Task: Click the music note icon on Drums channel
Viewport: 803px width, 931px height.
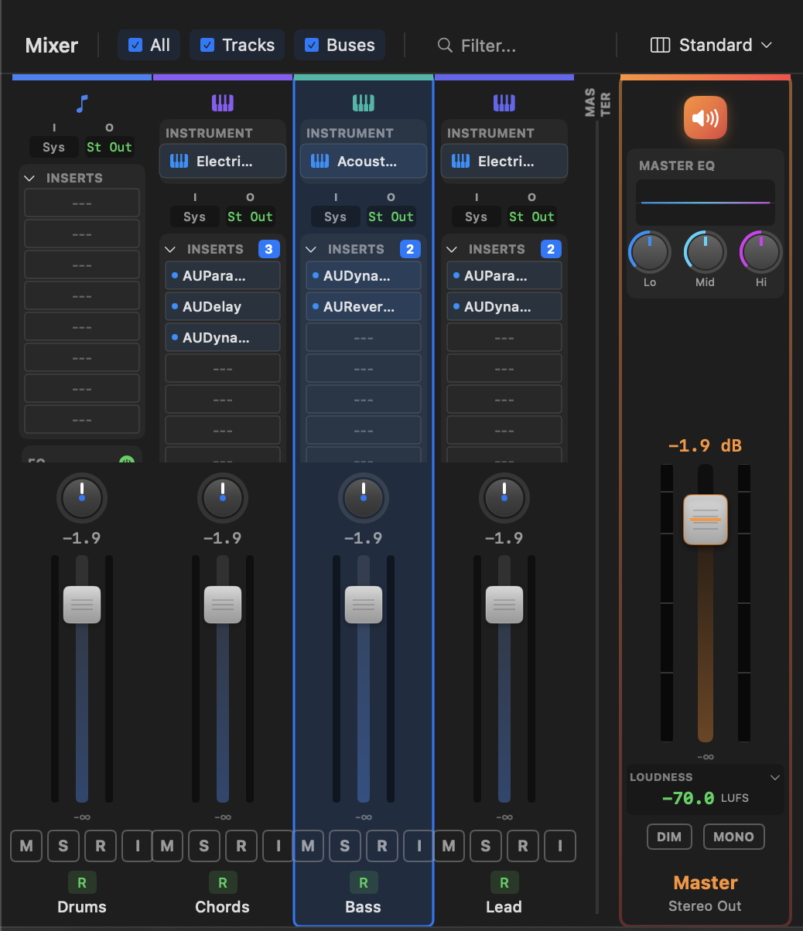Action: pos(81,103)
